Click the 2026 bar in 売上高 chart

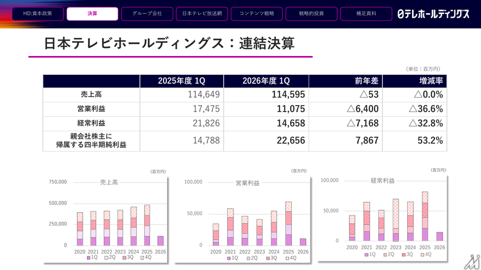160,241
